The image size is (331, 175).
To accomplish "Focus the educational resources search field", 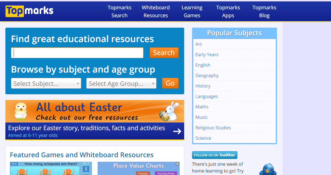I will click(77, 53).
